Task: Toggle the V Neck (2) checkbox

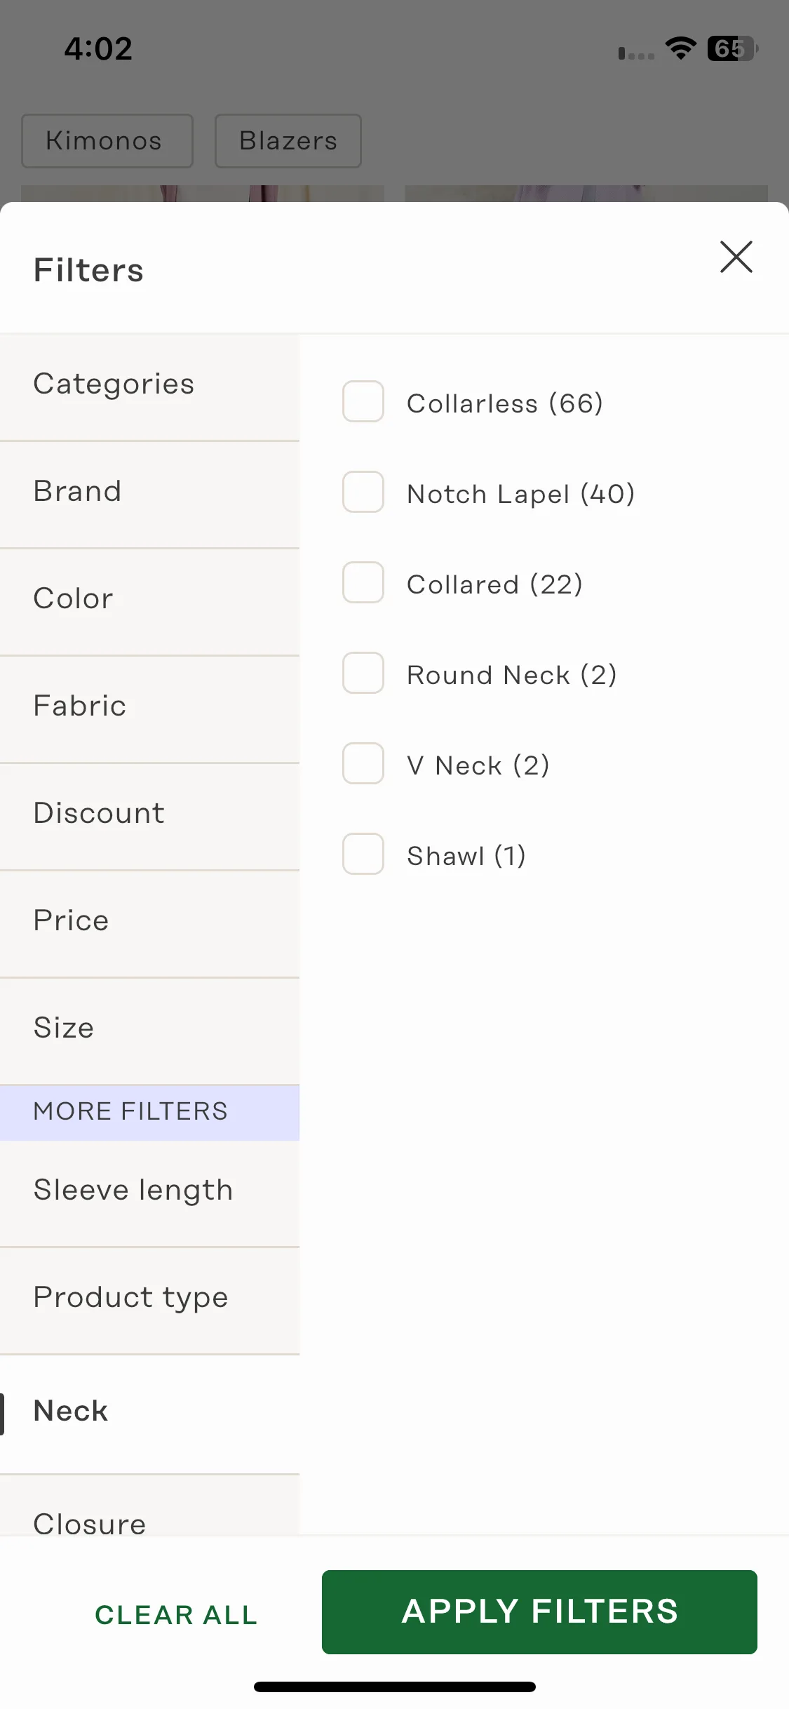Action: (363, 763)
